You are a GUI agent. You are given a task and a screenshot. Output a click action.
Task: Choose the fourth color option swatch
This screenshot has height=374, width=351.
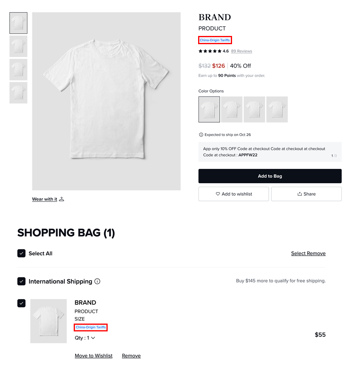[277, 109]
